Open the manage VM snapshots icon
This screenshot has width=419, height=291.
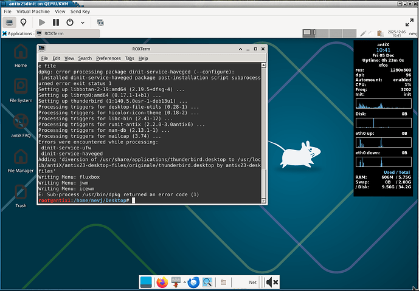point(100,22)
